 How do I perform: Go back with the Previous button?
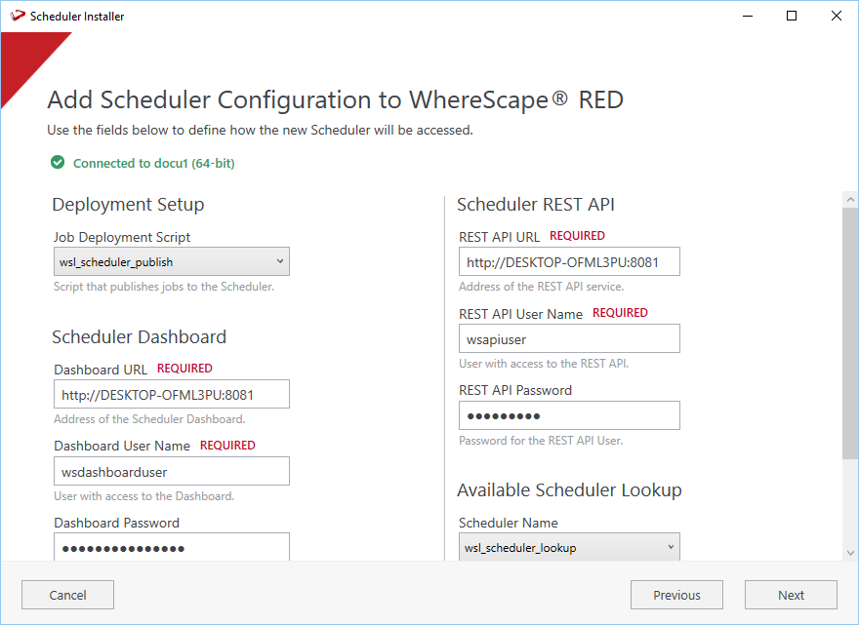click(676, 595)
